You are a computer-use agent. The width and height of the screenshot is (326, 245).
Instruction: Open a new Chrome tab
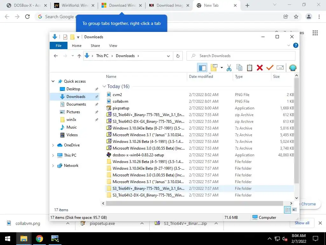[x=247, y=5]
